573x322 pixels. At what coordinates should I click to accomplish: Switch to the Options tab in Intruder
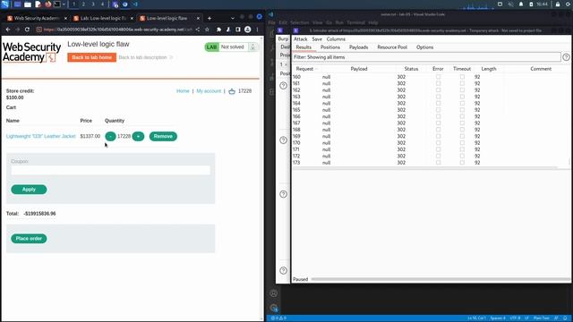(x=424, y=47)
